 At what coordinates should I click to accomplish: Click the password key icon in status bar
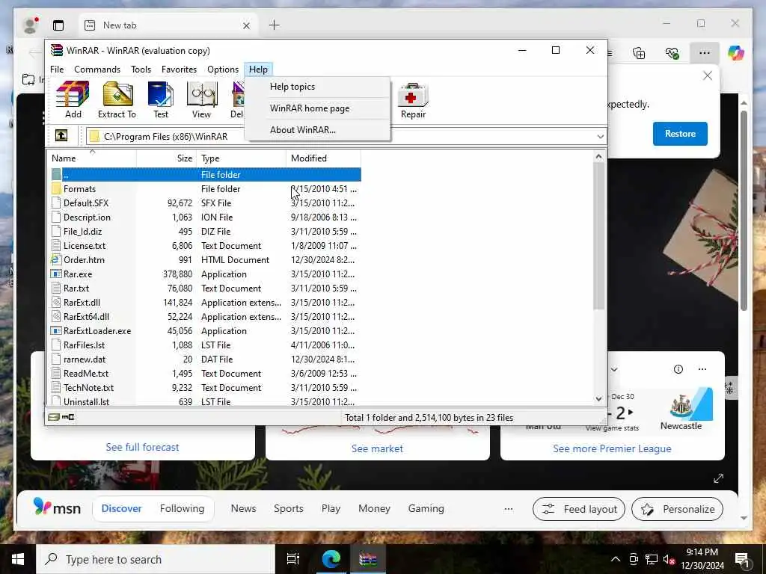(x=68, y=417)
